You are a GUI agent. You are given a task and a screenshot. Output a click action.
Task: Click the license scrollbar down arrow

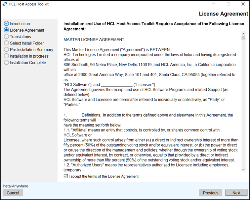pos(243,170)
